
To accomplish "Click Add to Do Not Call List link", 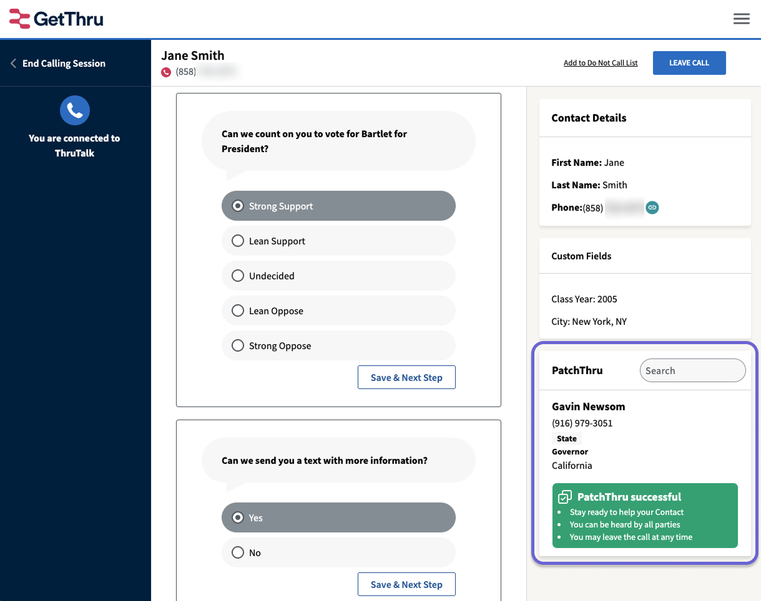I will (601, 63).
